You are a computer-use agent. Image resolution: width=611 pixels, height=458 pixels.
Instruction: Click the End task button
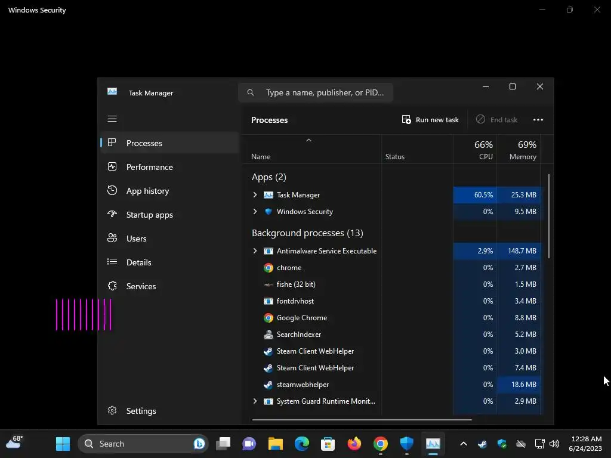coord(497,119)
